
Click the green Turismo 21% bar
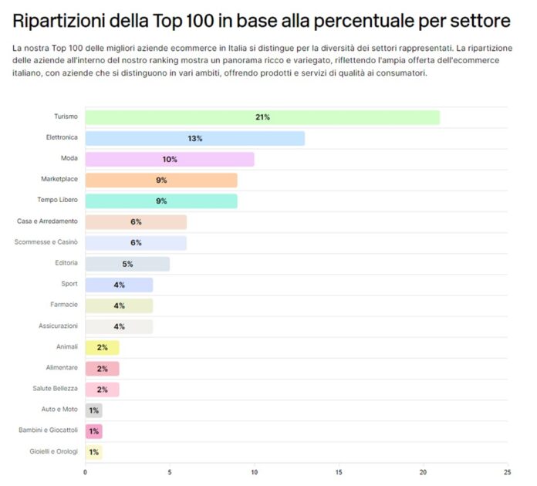[x=262, y=117]
